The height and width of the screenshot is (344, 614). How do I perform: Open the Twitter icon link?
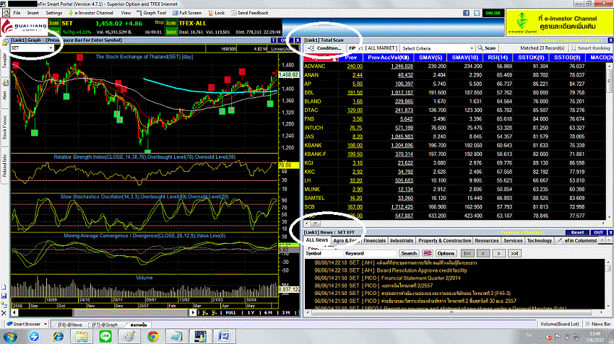pyautogui.click(x=477, y=13)
